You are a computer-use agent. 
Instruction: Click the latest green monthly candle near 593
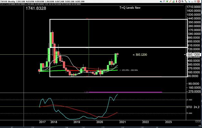(x=116, y=59)
